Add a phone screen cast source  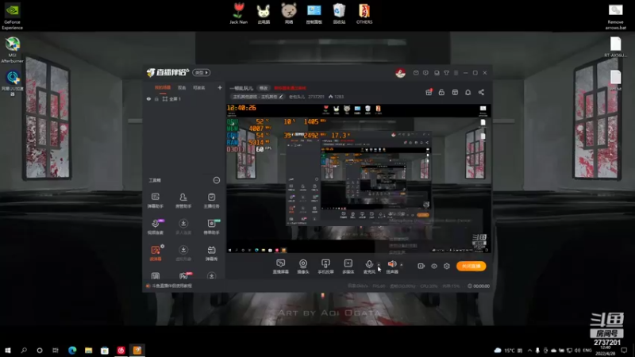point(325,267)
